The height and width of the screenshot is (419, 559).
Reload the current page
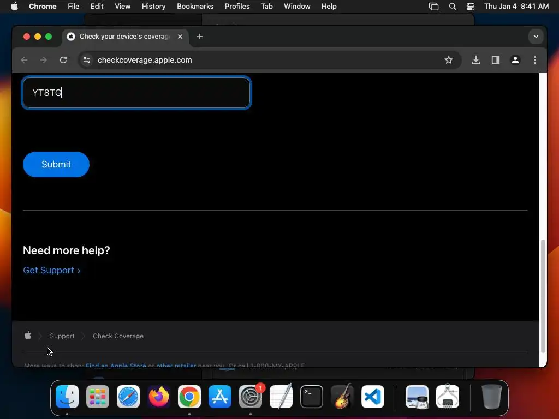[x=63, y=60]
